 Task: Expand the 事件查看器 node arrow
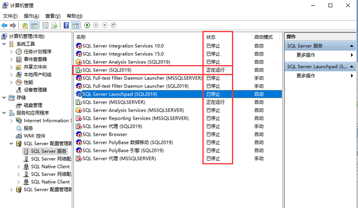[x=12, y=59]
